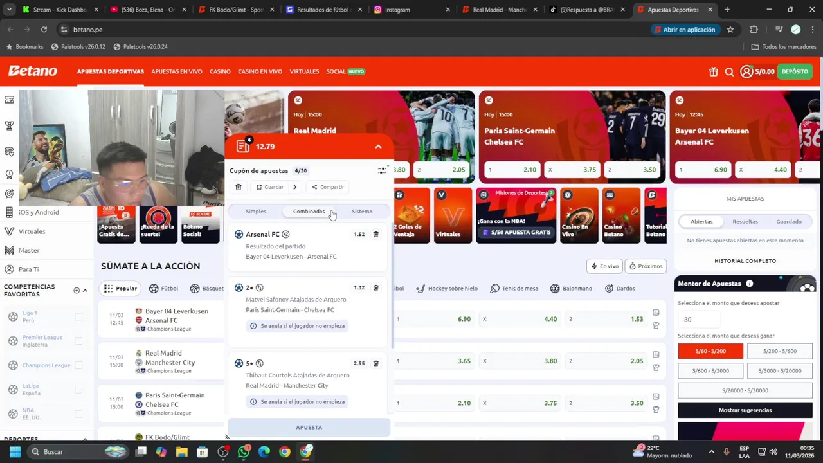Image resolution: width=823 pixels, height=463 pixels.
Task: Open the Casino Betano promo tile
Action: coord(621,215)
